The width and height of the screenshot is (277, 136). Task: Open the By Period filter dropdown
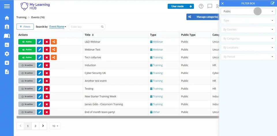(x=248, y=57)
